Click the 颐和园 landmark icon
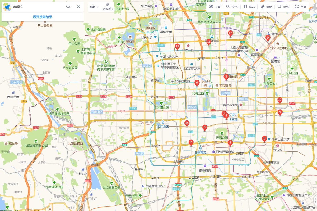The width and height of the screenshot is (317, 211). click(x=130, y=37)
